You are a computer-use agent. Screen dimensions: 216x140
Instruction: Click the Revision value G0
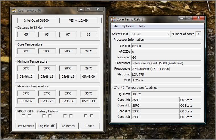click(166, 57)
